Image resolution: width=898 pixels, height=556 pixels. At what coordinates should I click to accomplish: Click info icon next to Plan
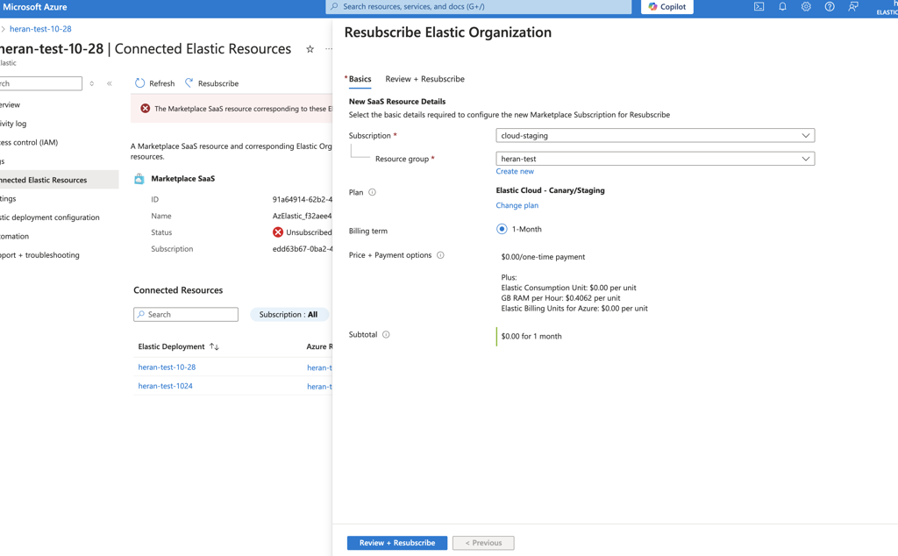[372, 192]
